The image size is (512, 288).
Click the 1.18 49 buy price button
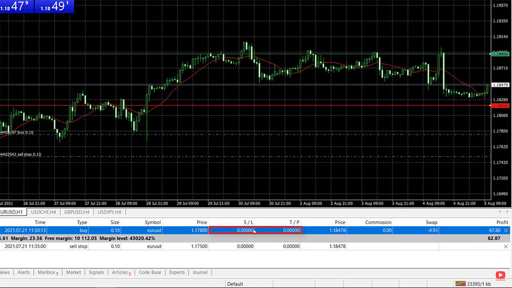click(x=56, y=7)
